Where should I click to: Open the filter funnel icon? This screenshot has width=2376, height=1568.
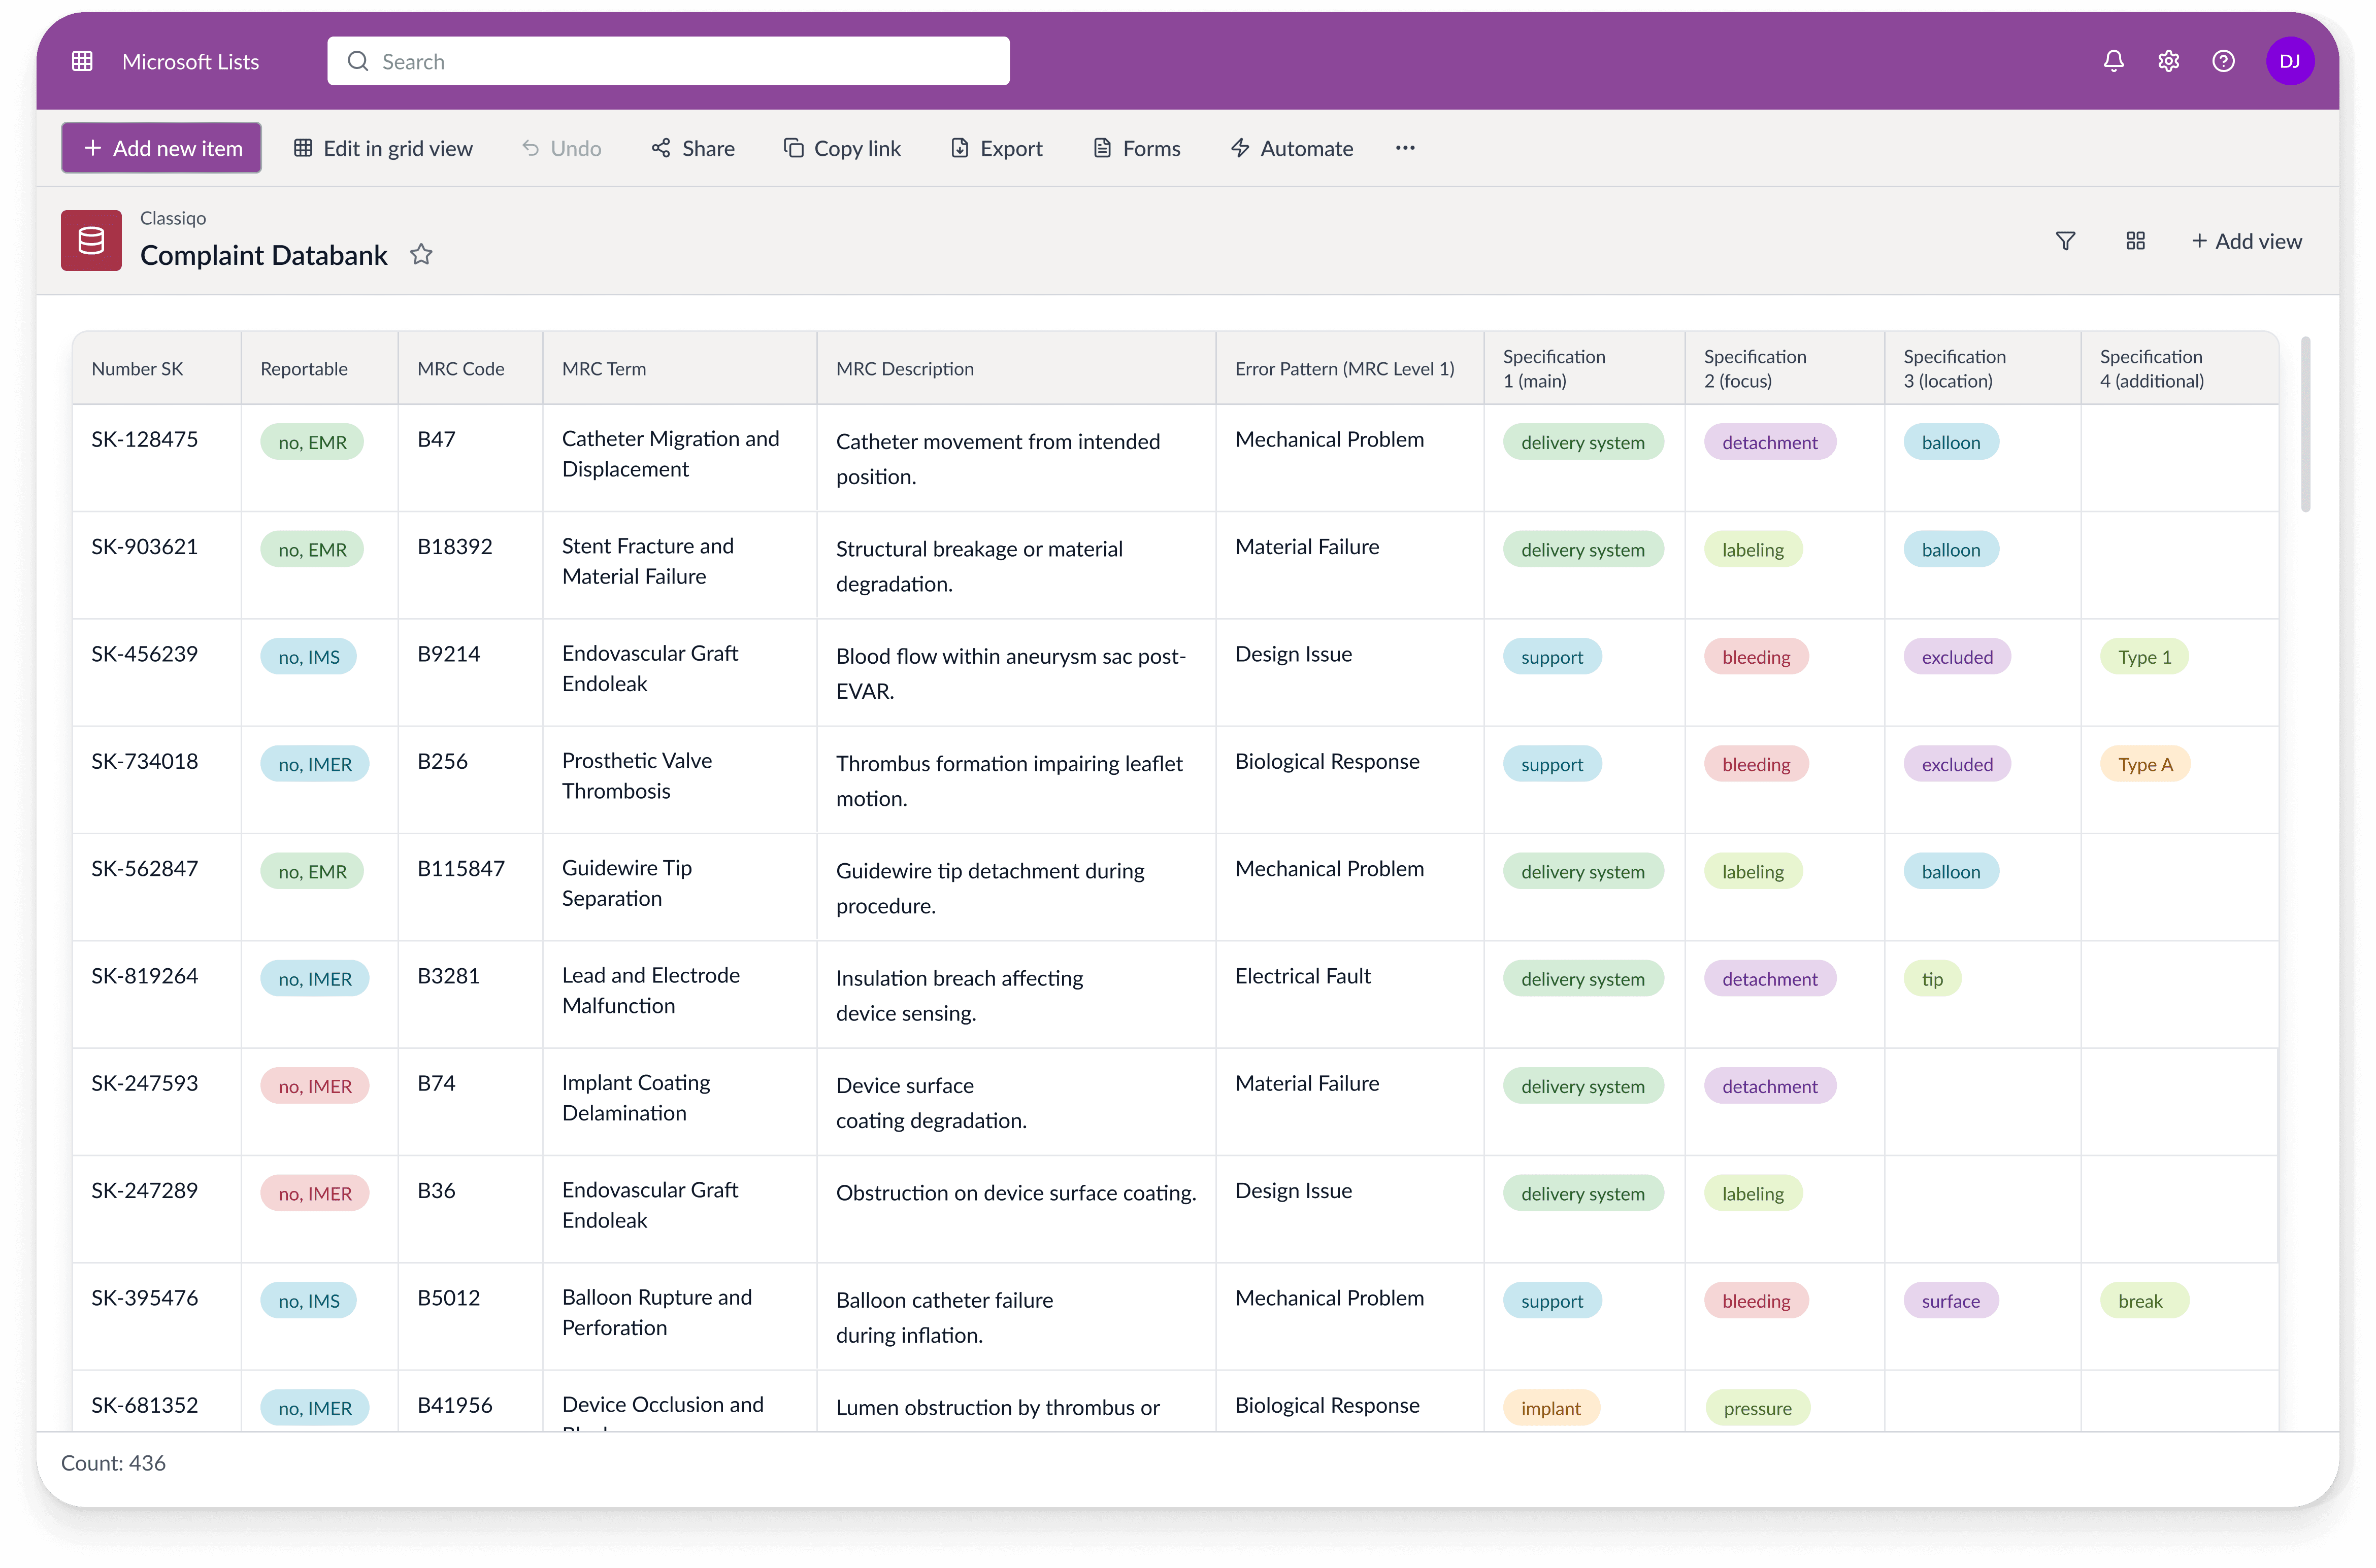2065,241
